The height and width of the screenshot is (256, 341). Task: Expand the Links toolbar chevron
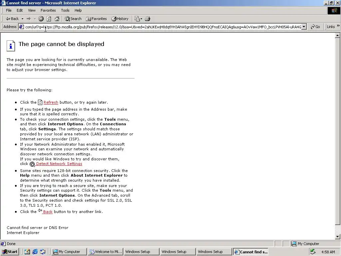pos(338,26)
